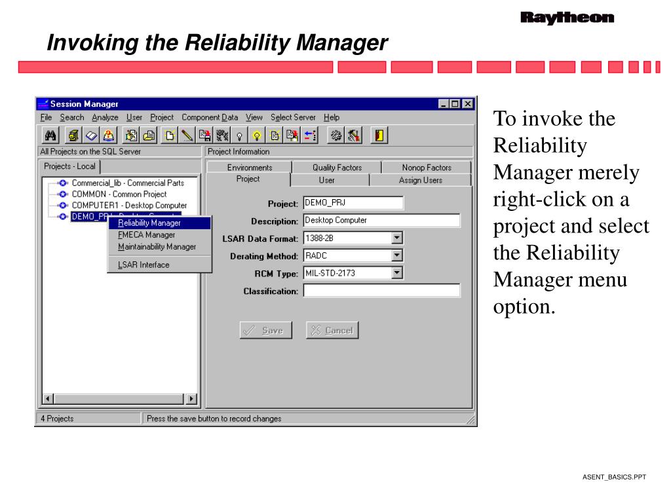Select COMPUTER1 - Desktop Computer project
The width and height of the screenshot is (671, 503).
[x=129, y=205]
